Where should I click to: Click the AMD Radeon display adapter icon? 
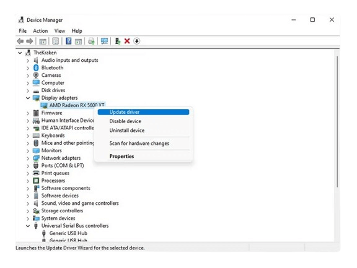[44, 105]
